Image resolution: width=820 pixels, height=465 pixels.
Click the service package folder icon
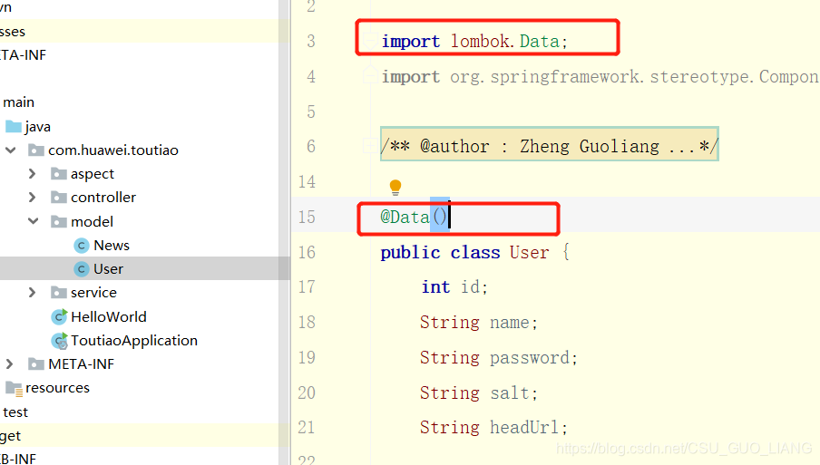click(x=59, y=293)
